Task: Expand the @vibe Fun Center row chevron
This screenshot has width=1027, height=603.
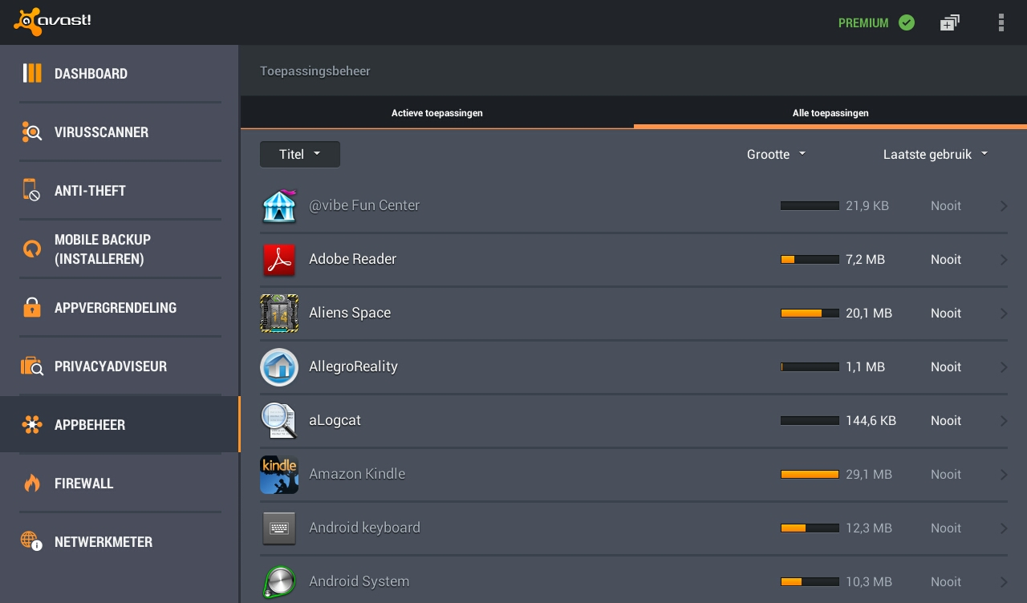Action: click(x=1004, y=206)
